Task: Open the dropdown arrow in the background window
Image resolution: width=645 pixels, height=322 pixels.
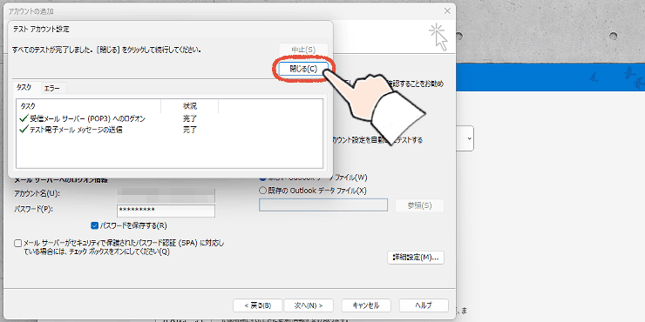Action: coord(469,139)
